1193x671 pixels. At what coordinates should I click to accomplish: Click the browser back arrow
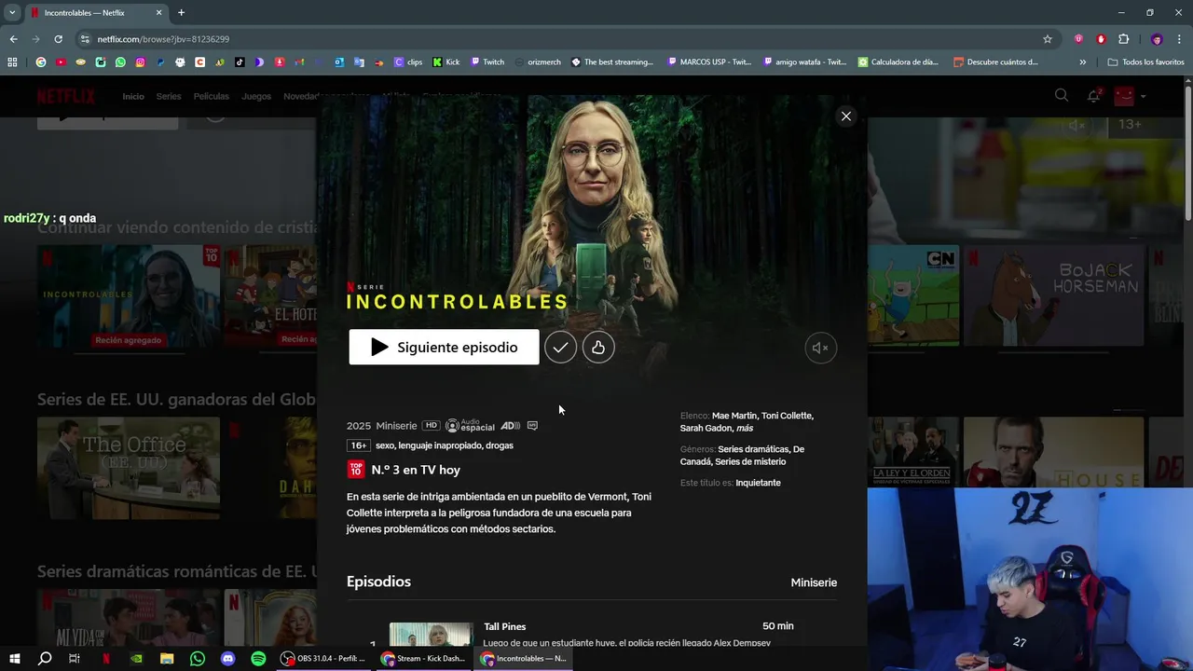[13, 39]
